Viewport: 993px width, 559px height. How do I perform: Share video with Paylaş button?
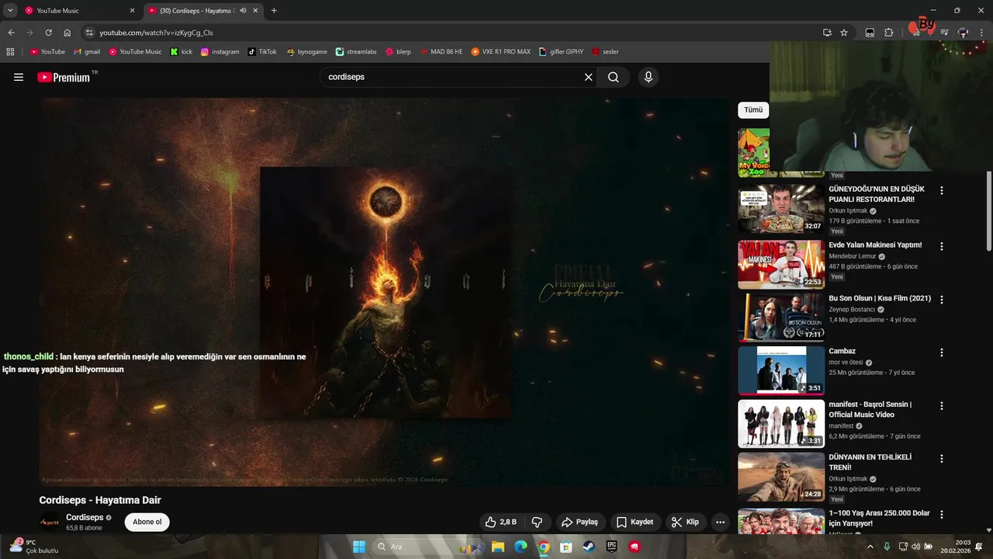(x=580, y=522)
